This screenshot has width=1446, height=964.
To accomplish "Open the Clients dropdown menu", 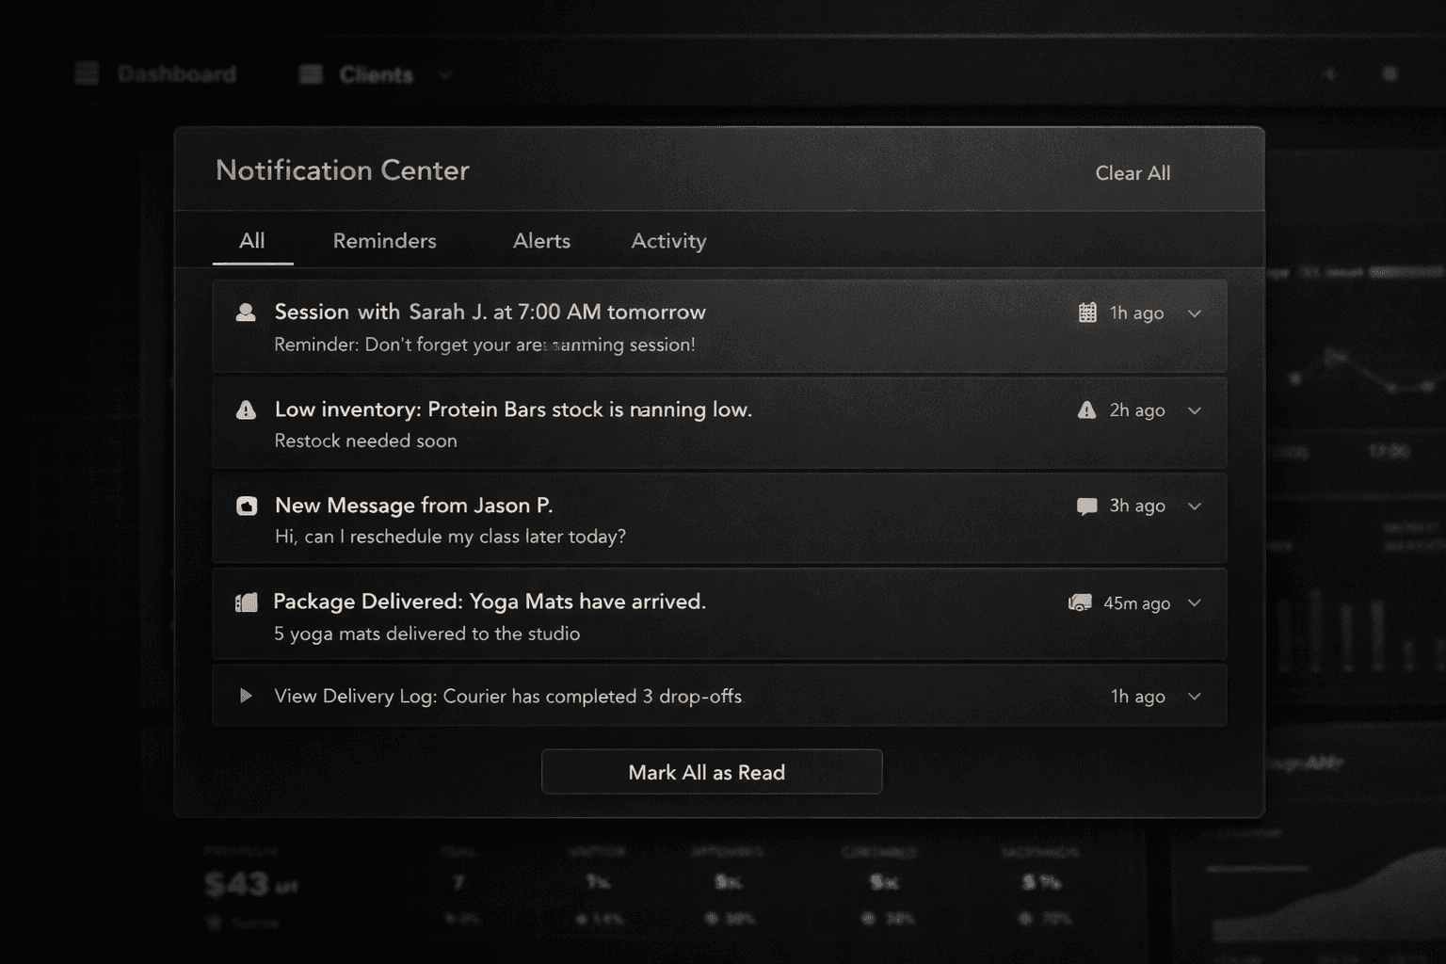I will [x=444, y=75].
